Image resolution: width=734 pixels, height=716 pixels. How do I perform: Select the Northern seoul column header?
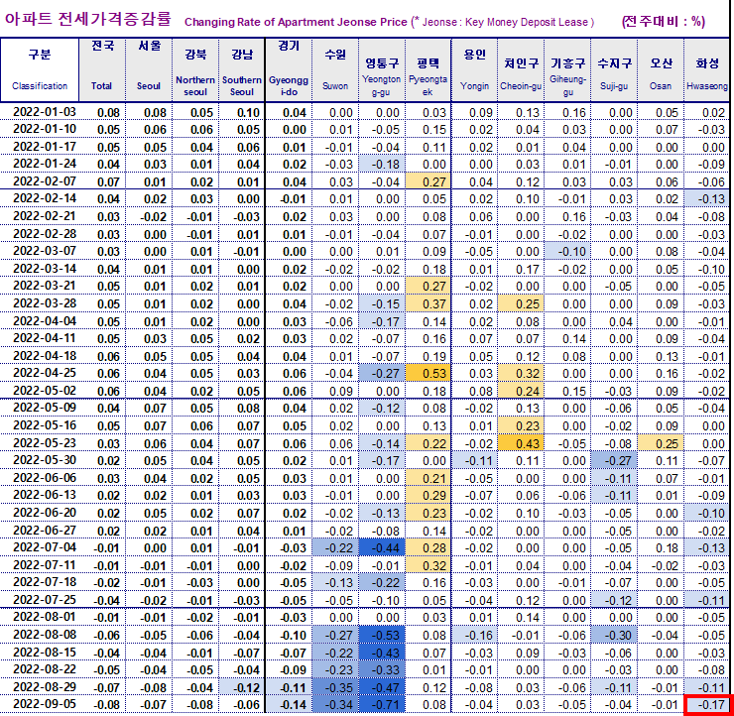195,69
